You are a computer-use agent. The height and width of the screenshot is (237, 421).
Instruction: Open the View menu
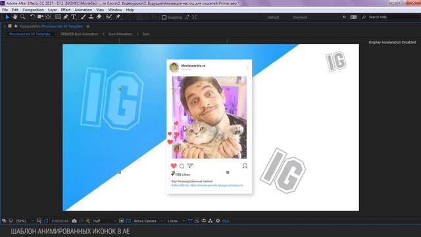point(100,10)
